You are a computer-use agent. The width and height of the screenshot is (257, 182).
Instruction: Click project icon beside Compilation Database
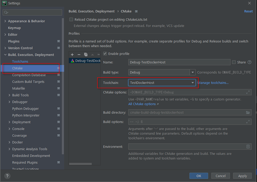click(58, 75)
